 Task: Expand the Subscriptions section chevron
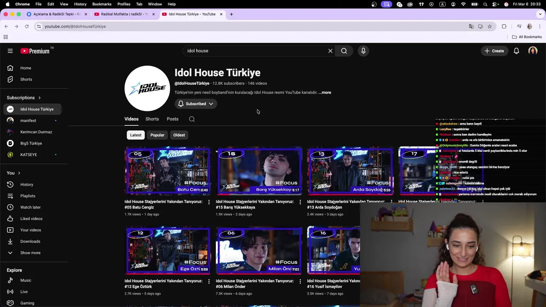click(x=40, y=98)
